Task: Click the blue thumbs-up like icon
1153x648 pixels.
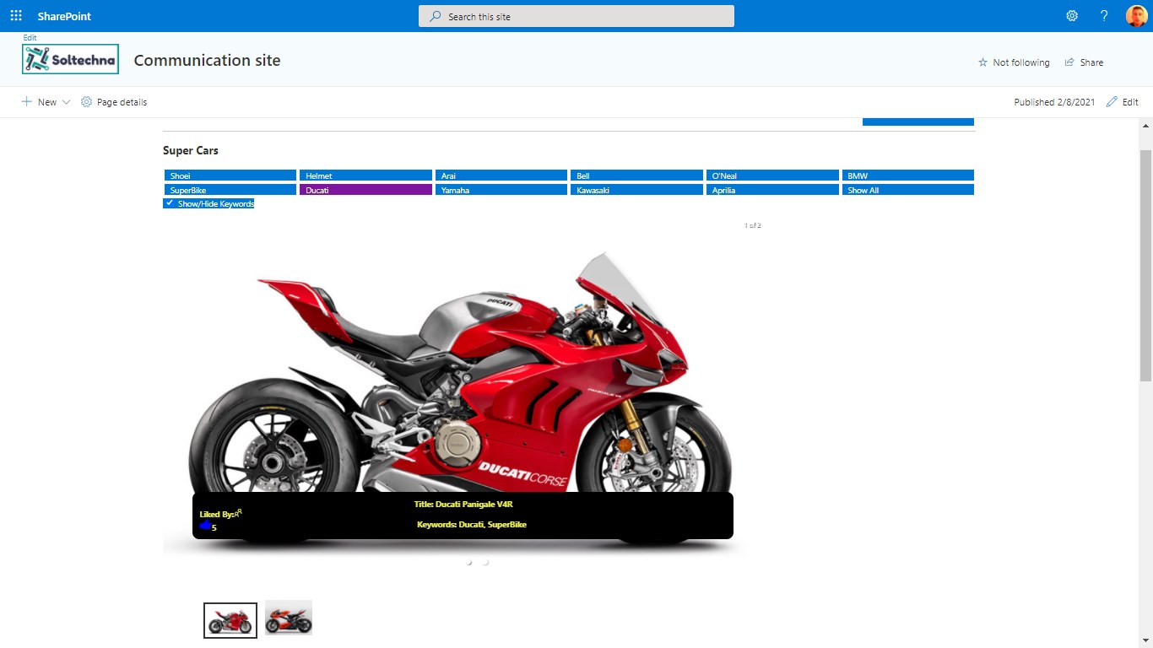Action: [x=205, y=526]
